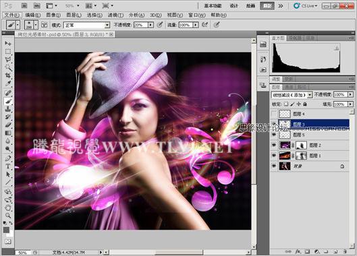Viewport: 357px width, 256px height.
Task: Select the Gradient tool
Action: 8,133
